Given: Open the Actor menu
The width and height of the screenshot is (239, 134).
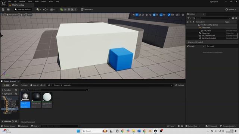Looking at the screenshot, I should (51, 1).
